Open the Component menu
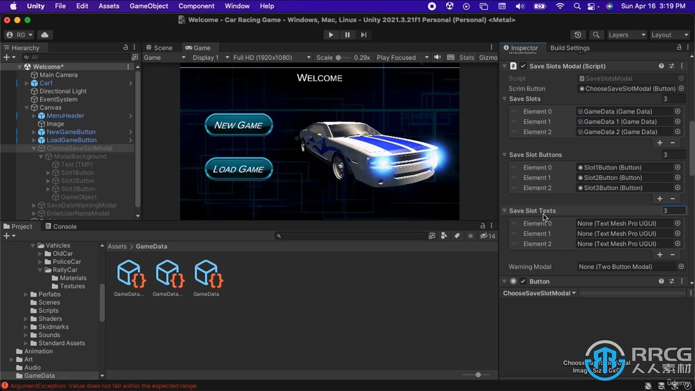This screenshot has height=391, width=695. (x=196, y=6)
